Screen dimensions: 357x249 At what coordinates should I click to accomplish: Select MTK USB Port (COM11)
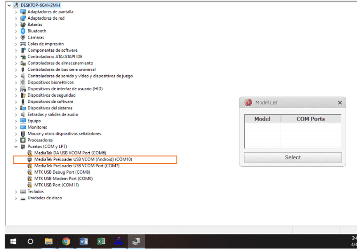click(x=56, y=185)
